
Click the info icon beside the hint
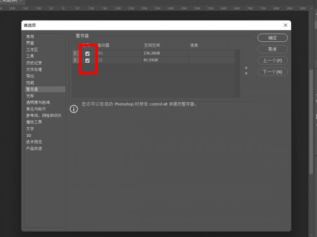[74, 109]
